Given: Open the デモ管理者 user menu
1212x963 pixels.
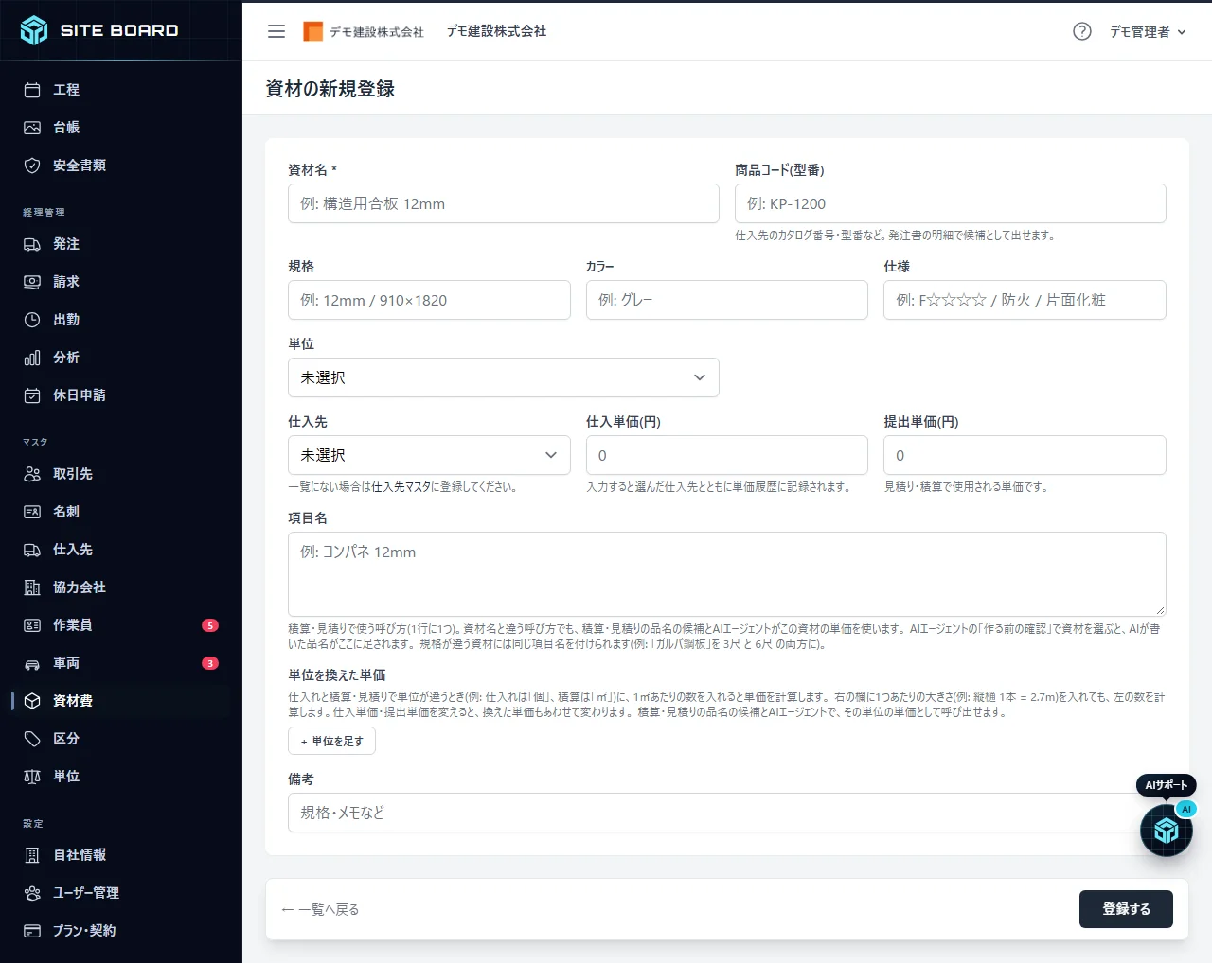Looking at the screenshot, I should [x=1148, y=31].
